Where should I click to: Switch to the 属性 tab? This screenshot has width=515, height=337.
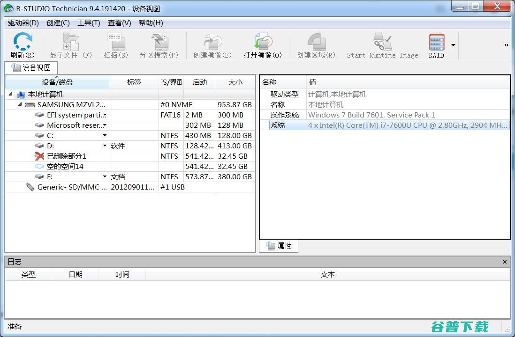click(x=279, y=246)
